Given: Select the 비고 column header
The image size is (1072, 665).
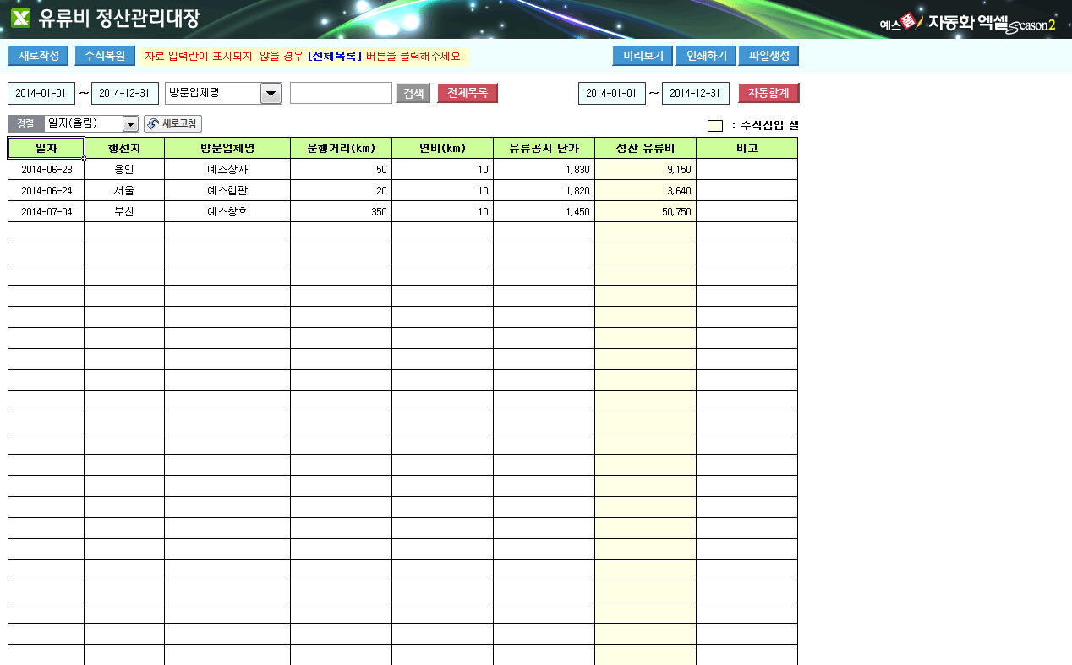Looking at the screenshot, I should click(x=747, y=148).
